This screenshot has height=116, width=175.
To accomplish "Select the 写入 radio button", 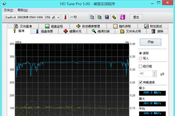I will 141,58.
